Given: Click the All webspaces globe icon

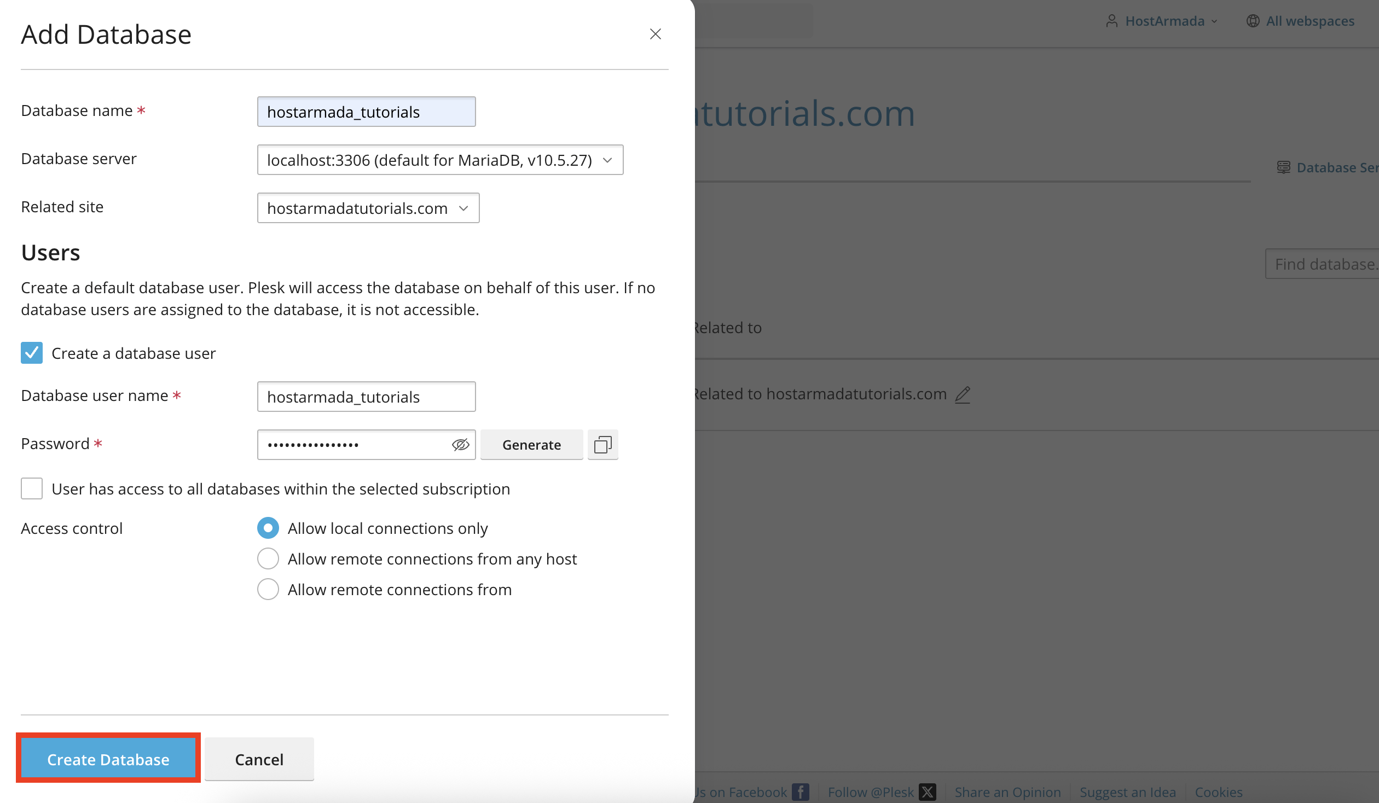Looking at the screenshot, I should pyautogui.click(x=1253, y=21).
